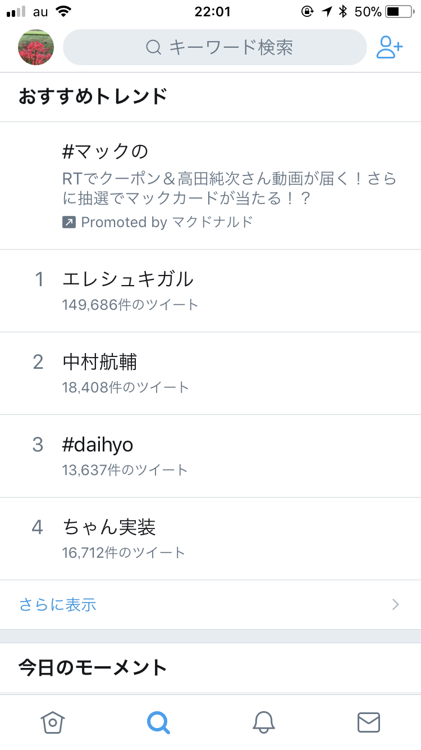Focus the キーワード検索 search field

click(x=230, y=47)
